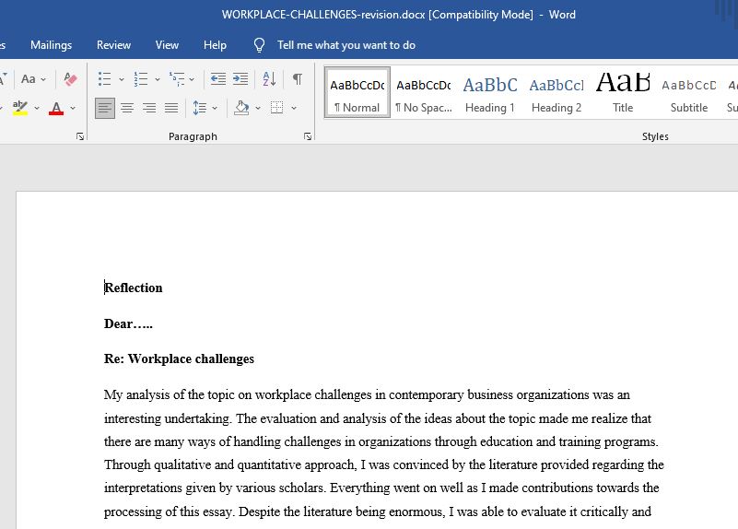
Task: Toggle Align Left paragraph button
Action: point(104,108)
